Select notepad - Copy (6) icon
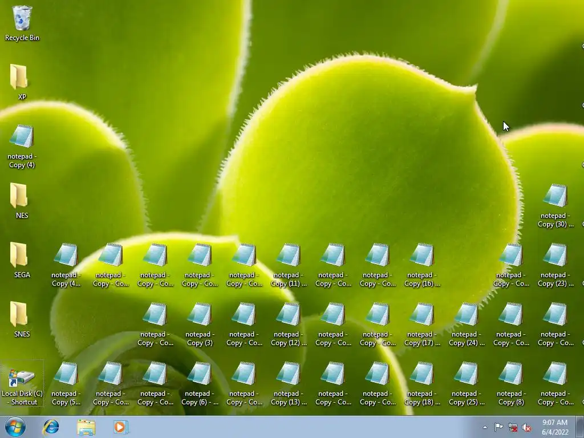This screenshot has width=584, height=438. pos(200,383)
